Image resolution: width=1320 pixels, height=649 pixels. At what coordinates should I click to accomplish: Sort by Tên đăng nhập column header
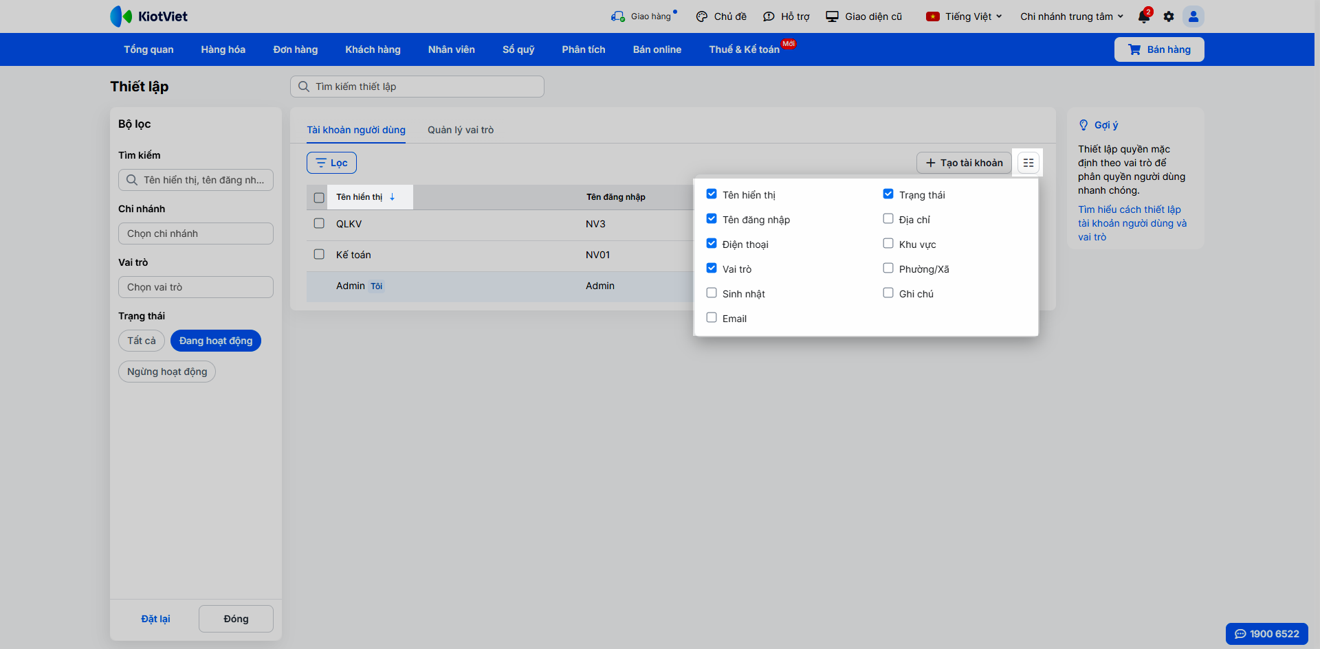click(x=616, y=197)
